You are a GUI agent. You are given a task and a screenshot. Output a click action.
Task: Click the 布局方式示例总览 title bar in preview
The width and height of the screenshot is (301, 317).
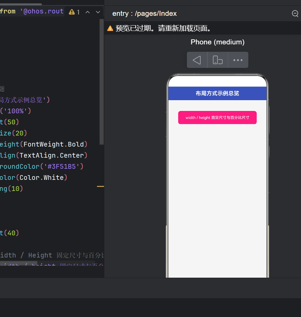217,93
